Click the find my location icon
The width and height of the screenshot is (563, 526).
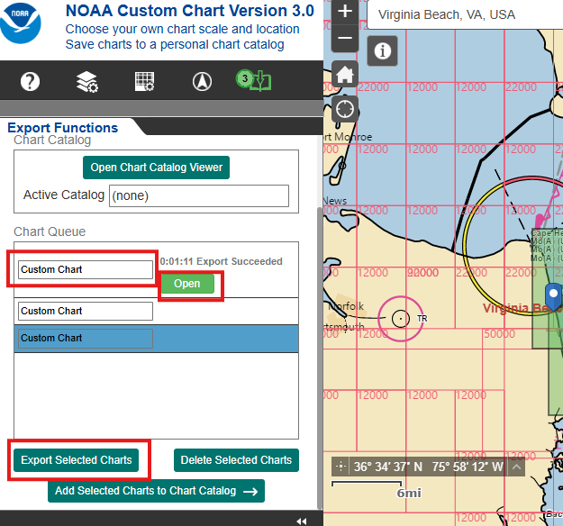point(345,110)
